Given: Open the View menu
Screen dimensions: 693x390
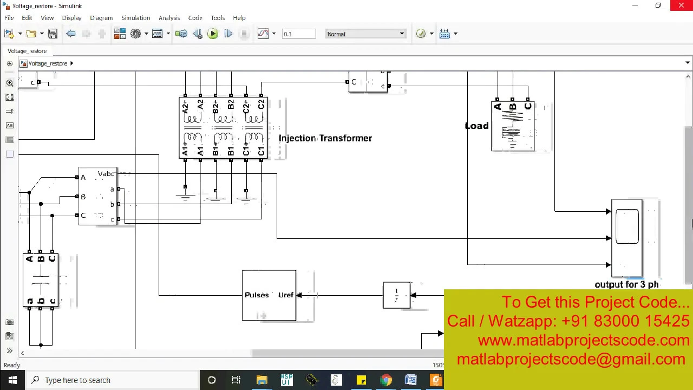Looking at the screenshot, I should (x=47, y=18).
